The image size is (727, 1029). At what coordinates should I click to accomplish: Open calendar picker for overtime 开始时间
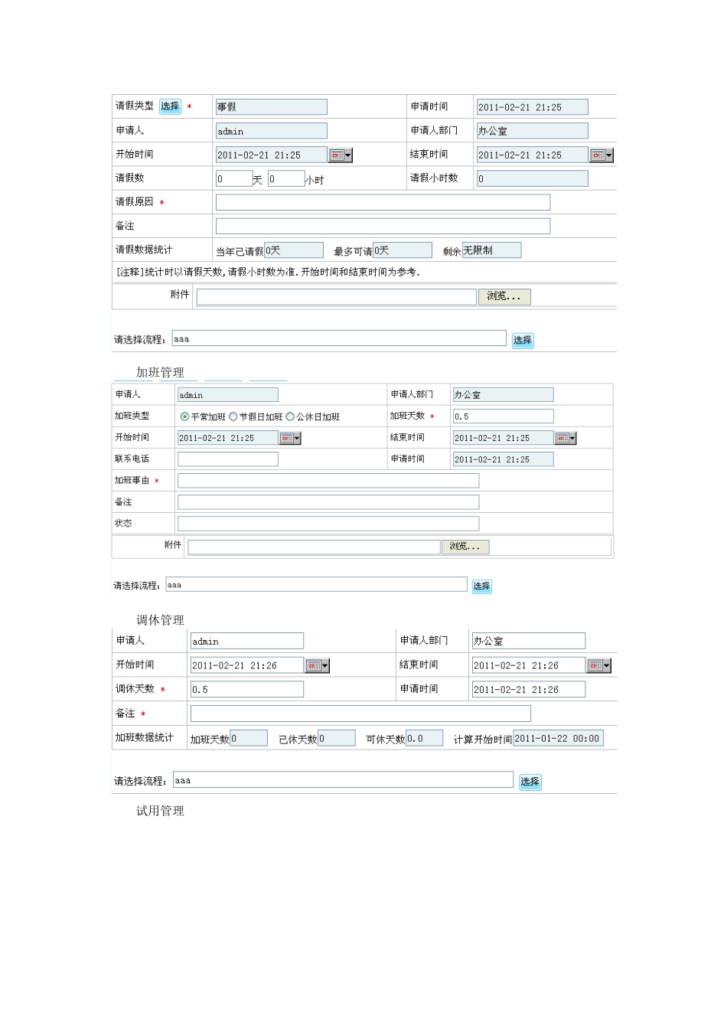[290, 438]
